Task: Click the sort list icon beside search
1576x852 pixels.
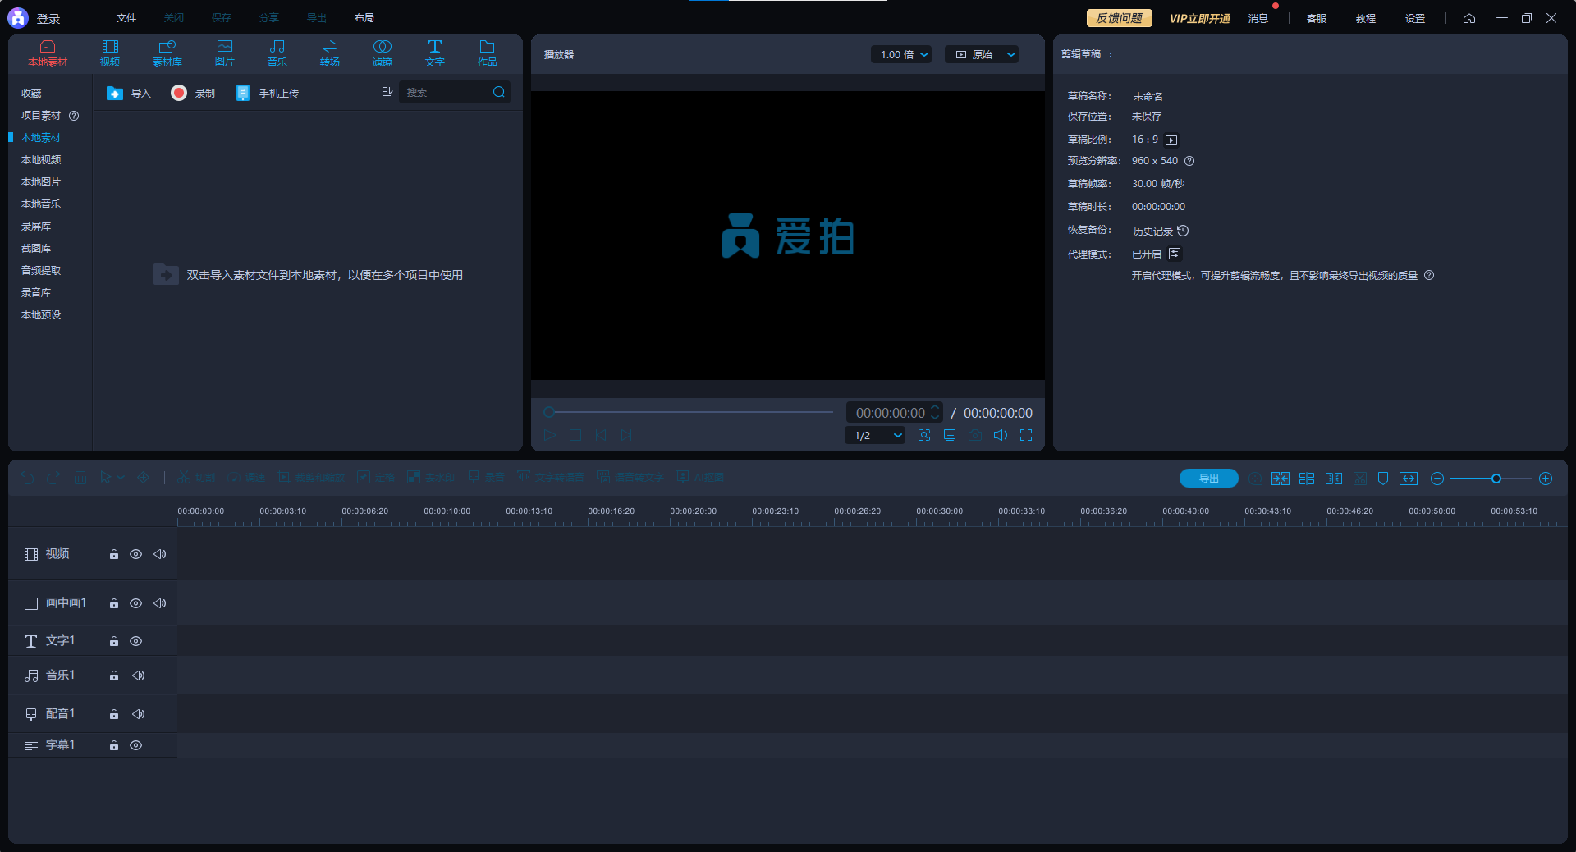Action: (387, 92)
